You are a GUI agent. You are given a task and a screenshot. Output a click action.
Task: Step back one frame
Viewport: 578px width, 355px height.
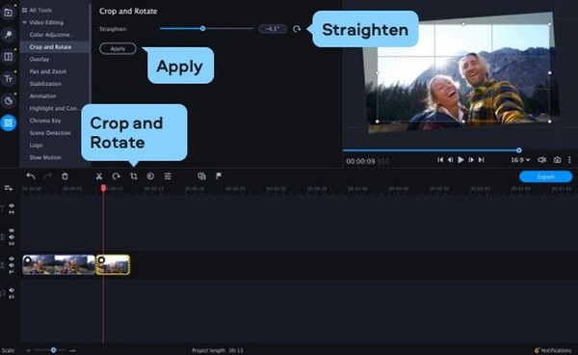pyautogui.click(x=450, y=160)
